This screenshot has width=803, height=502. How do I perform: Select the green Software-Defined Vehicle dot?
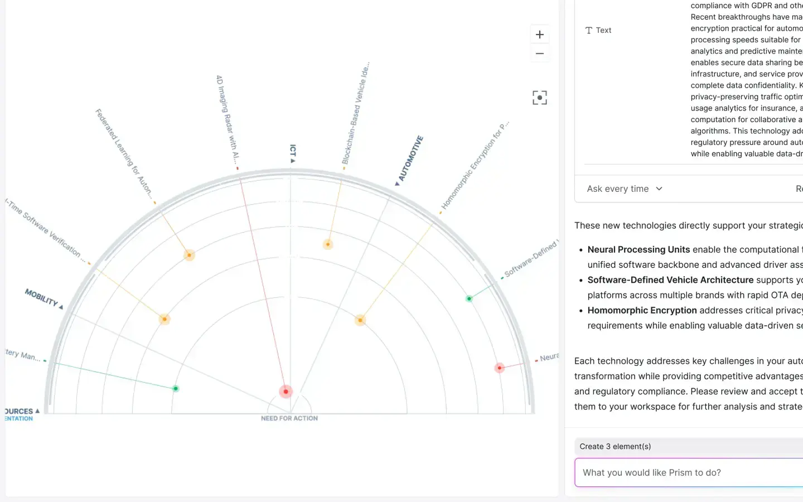tap(469, 298)
